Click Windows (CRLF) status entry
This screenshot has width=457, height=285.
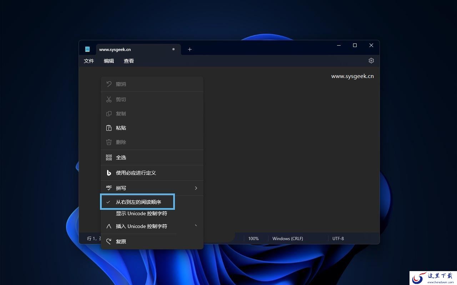288,239
